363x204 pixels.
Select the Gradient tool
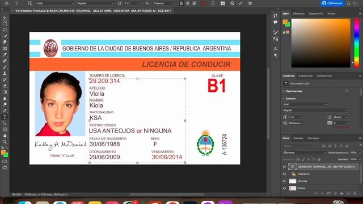pyautogui.click(x=5, y=92)
